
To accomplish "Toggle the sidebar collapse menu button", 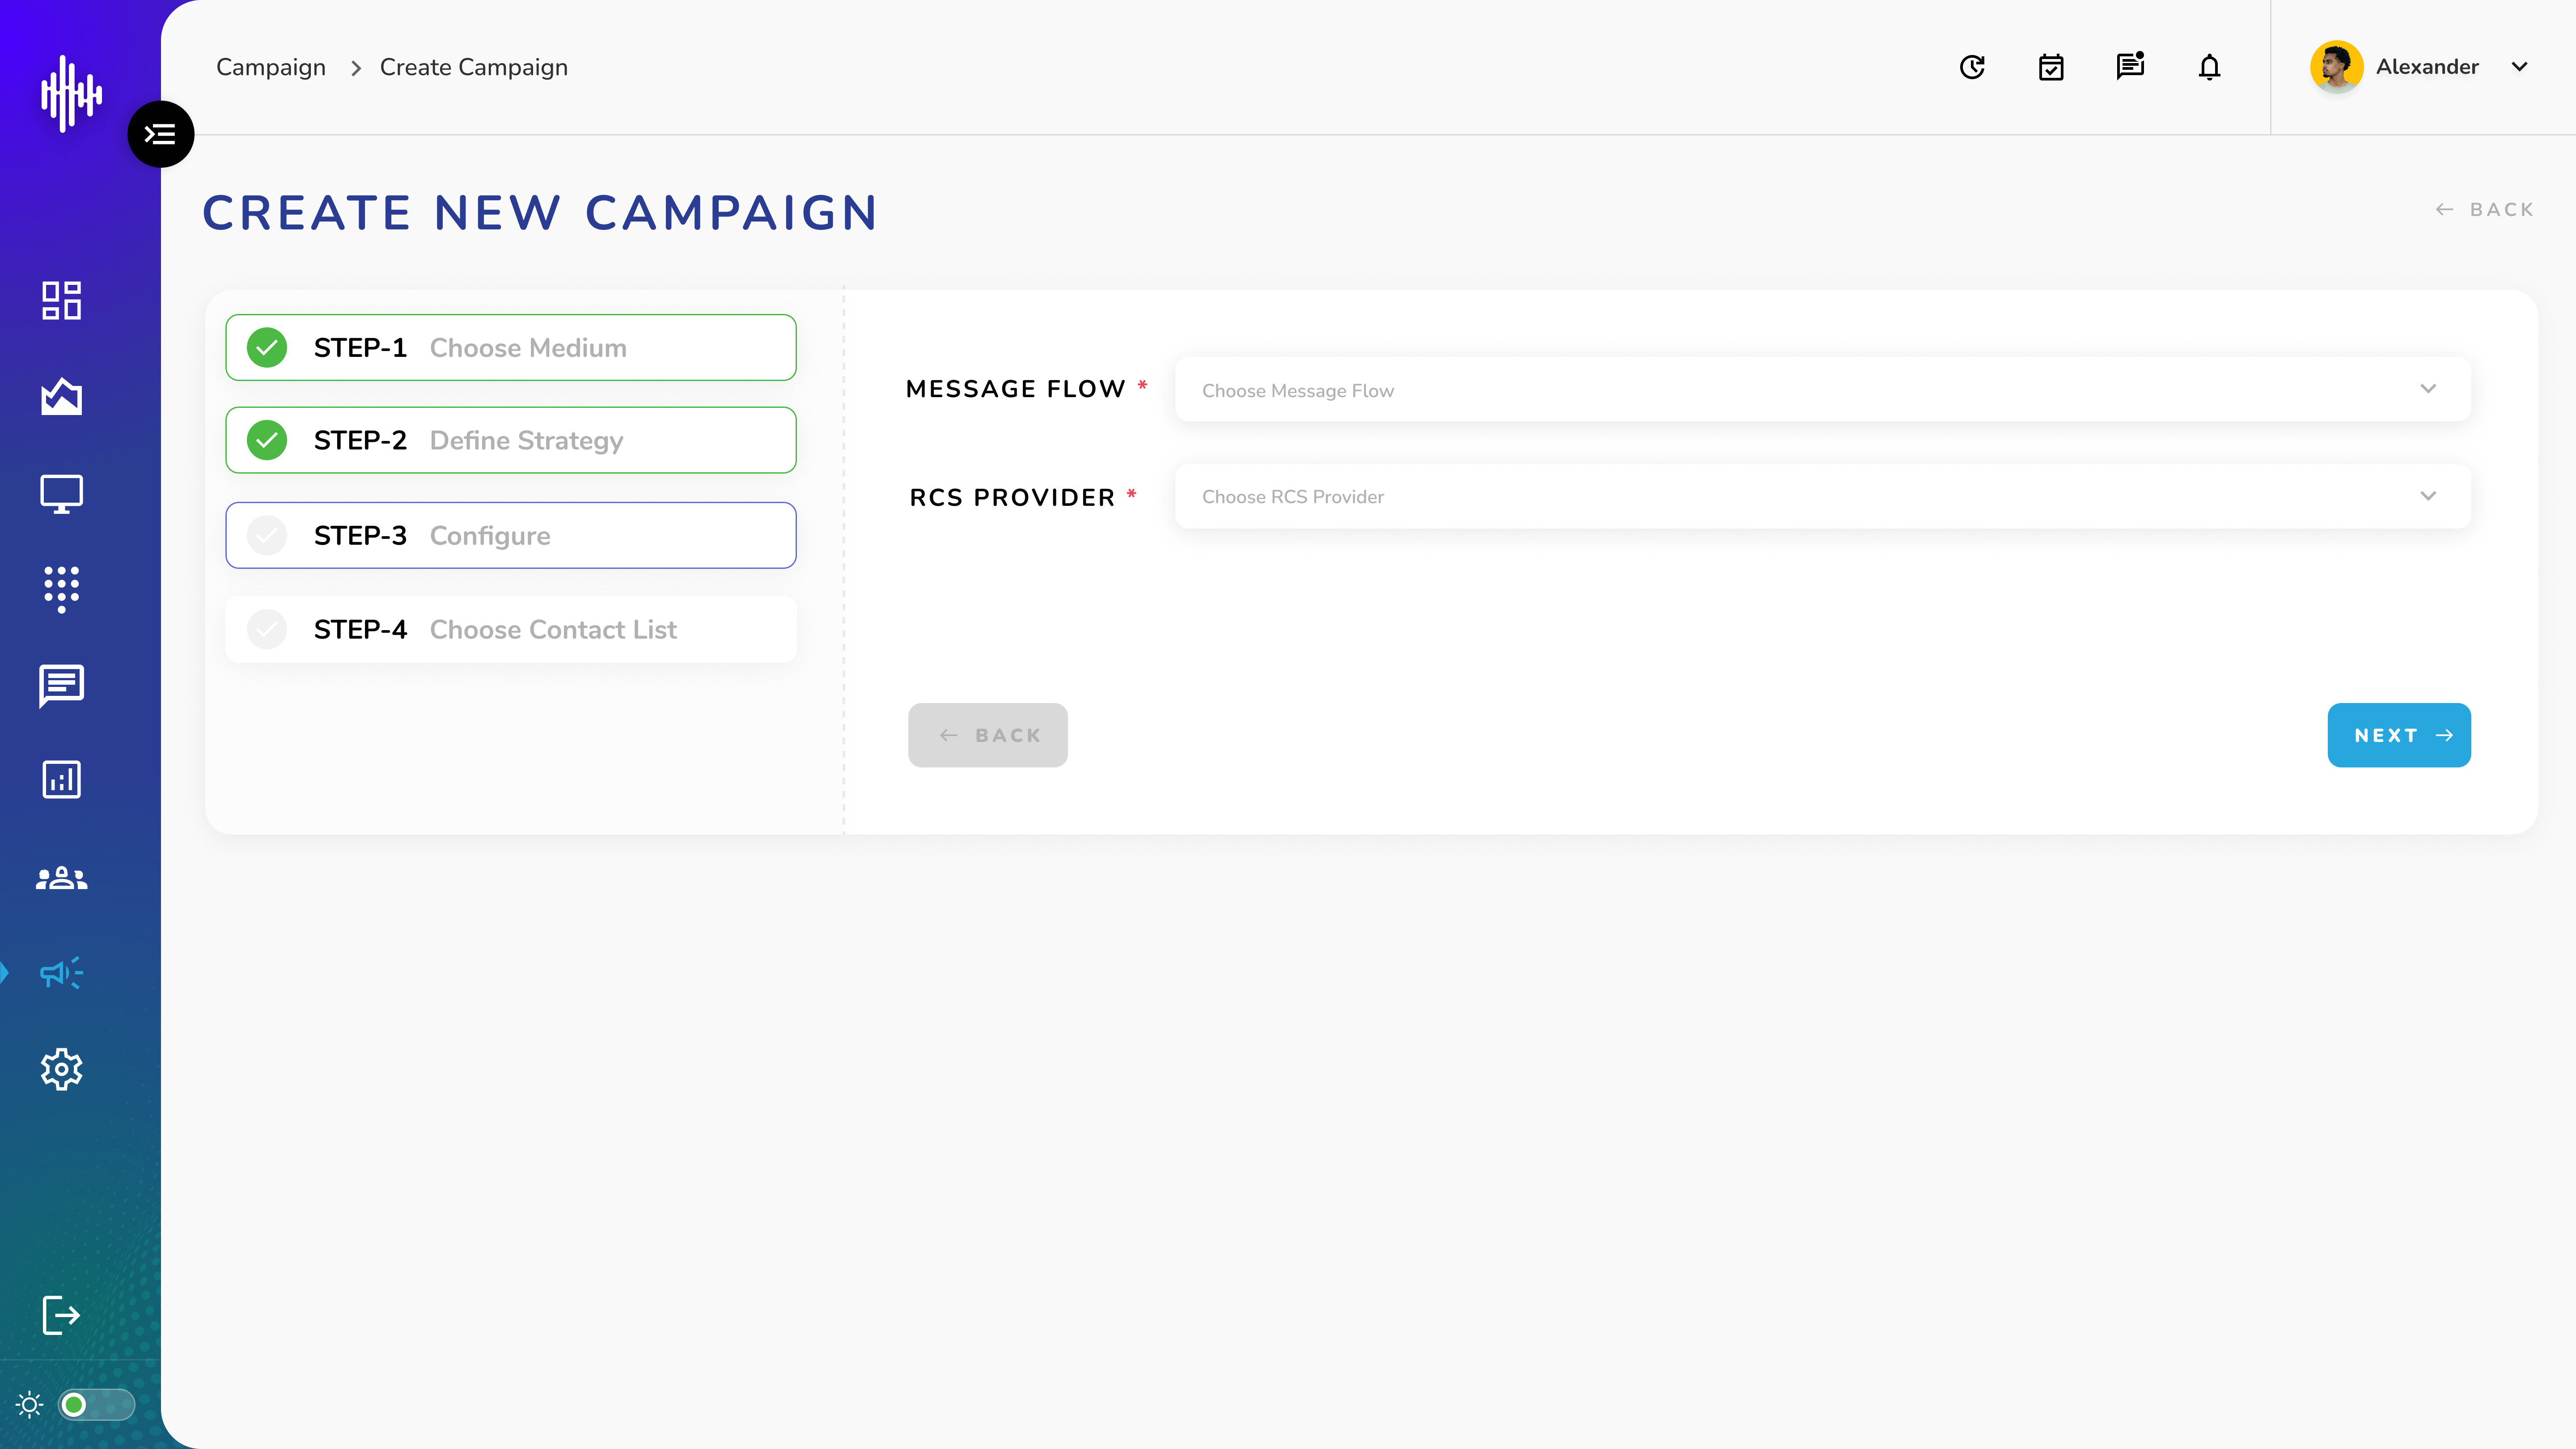I will (x=161, y=134).
